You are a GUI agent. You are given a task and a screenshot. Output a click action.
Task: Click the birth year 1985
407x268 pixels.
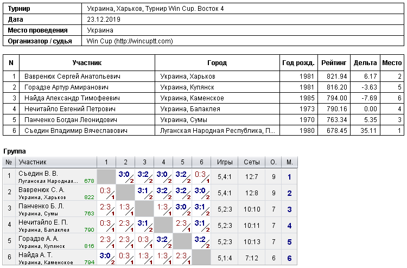pyautogui.click(x=307, y=98)
